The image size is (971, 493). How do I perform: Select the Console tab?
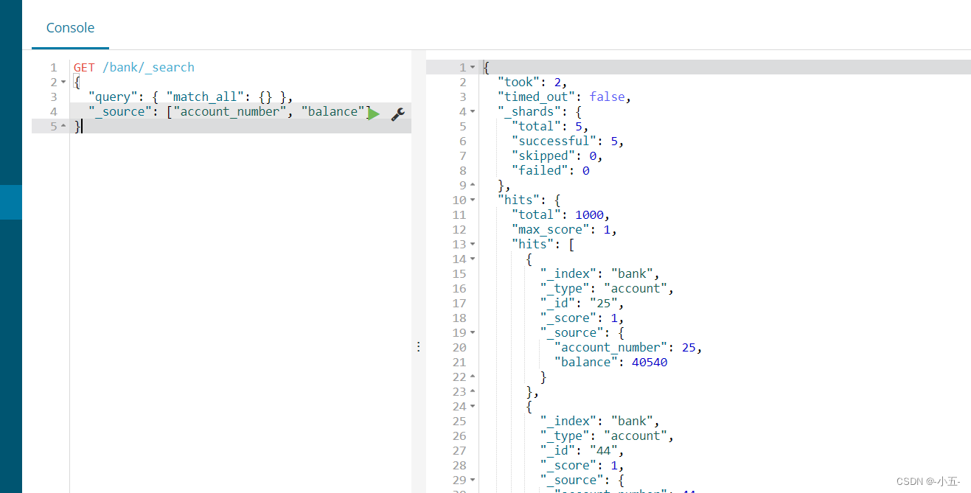[x=70, y=27]
